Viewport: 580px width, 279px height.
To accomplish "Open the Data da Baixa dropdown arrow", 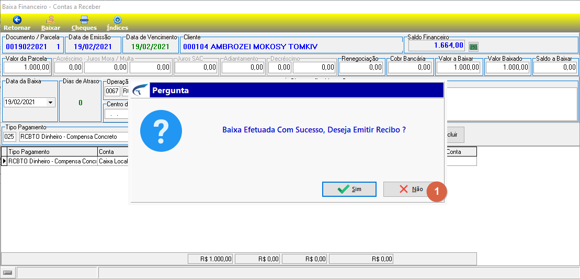I will (50, 103).
